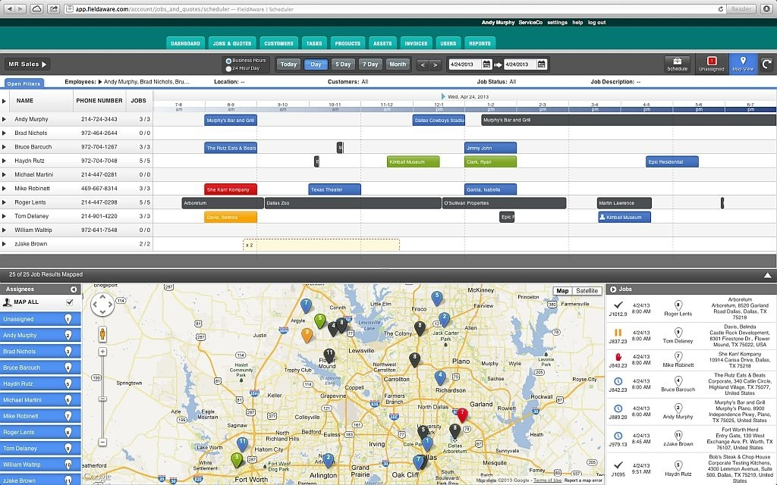Viewport: 777px width, 485px height.
Task: Toggle Michael Martini assignee on map
Action: pyautogui.click(x=40, y=400)
